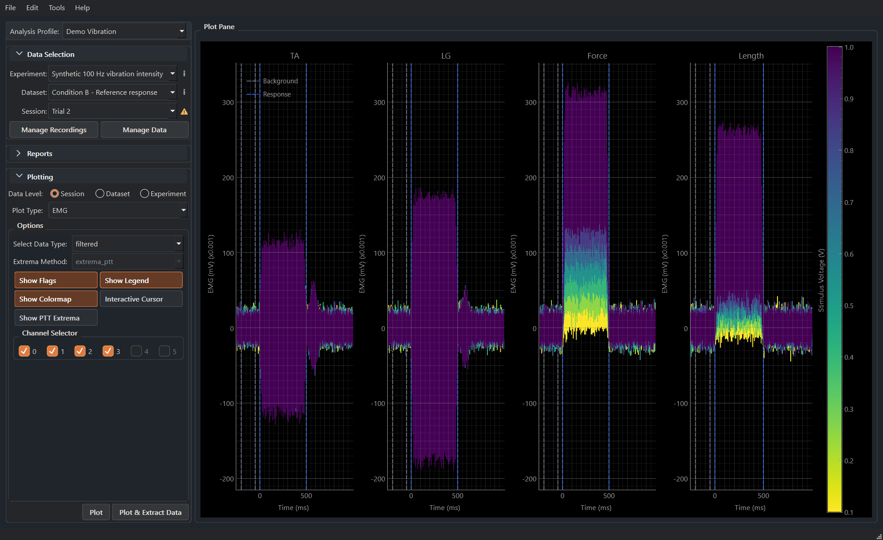The image size is (883, 540).
Task: Enable the Interactive Cursor option
Action: tap(141, 299)
